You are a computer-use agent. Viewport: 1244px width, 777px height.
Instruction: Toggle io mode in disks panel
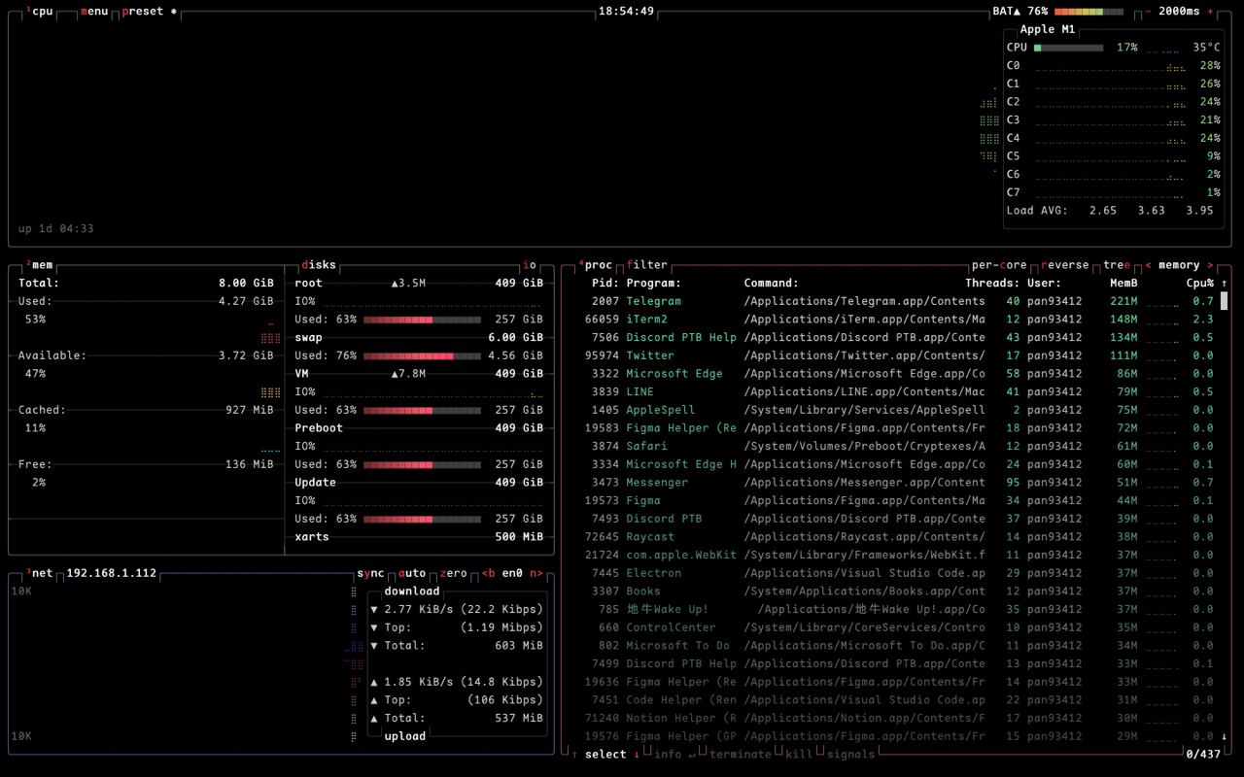(x=530, y=265)
